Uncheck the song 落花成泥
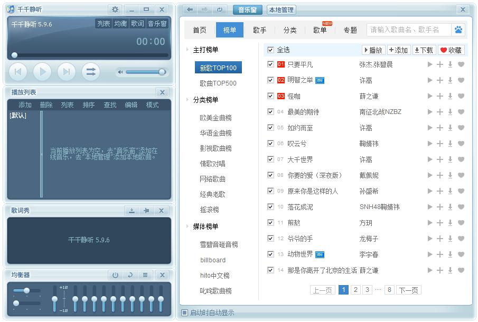 (x=270, y=206)
